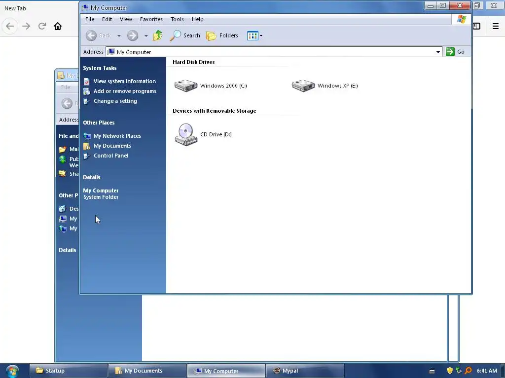Expand the Back history dropdown arrow

[x=119, y=35]
